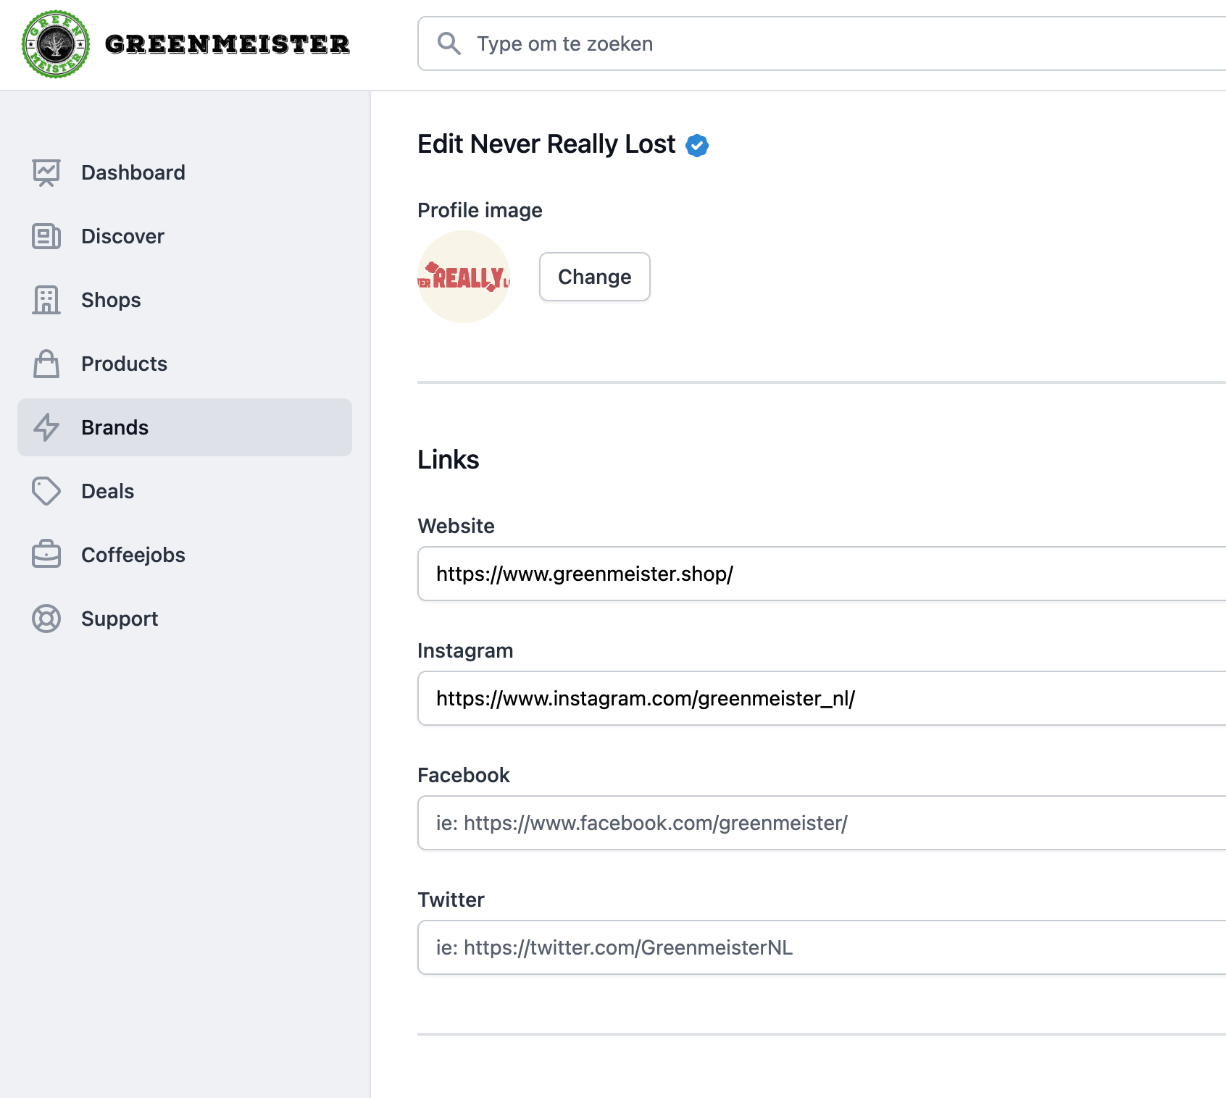Screen dimensions: 1226x1098
Task: Open Discover via its sidebar icon
Action: [46, 236]
